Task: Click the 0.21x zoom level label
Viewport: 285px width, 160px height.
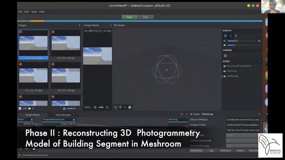Action: click(x=87, y=108)
